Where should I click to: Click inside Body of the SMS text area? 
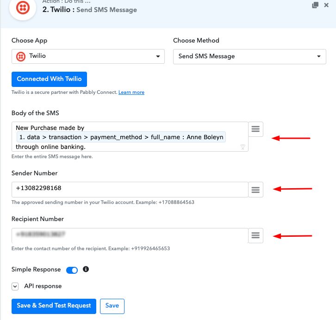coord(130,137)
